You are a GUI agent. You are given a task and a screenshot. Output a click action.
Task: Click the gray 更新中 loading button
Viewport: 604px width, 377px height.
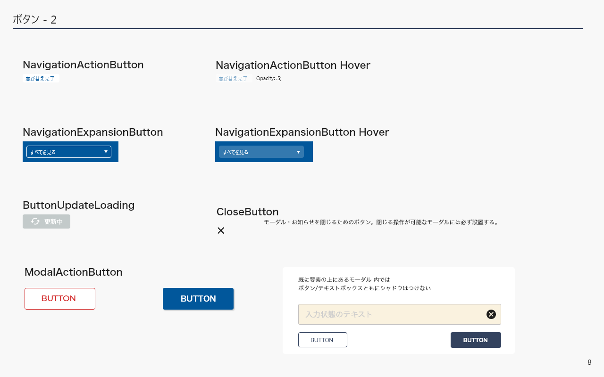(46, 221)
